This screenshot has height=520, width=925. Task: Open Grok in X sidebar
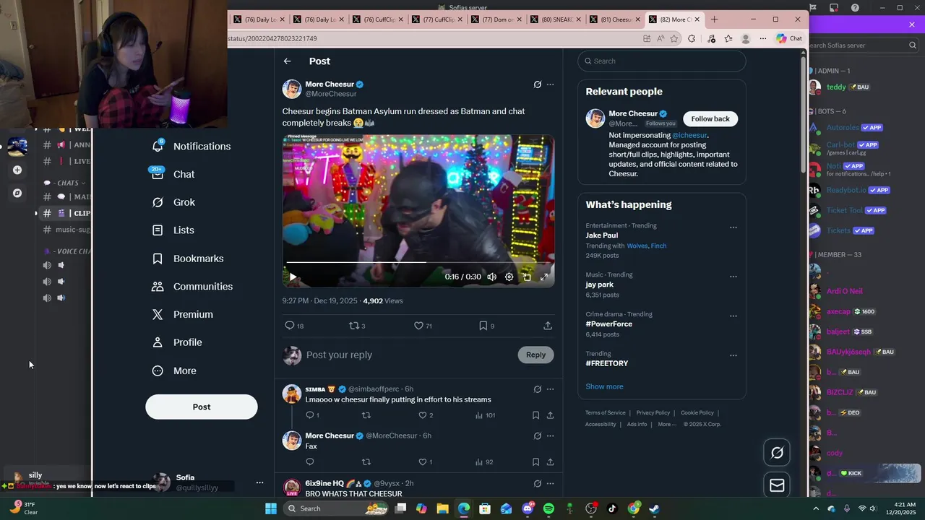pyautogui.click(x=173, y=202)
